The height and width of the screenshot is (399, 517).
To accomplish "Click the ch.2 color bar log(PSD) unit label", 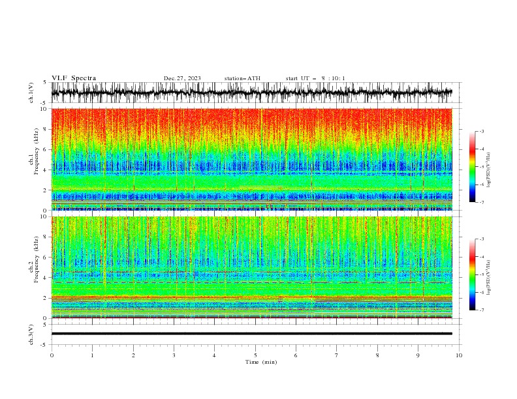I will pyautogui.click(x=489, y=278).
